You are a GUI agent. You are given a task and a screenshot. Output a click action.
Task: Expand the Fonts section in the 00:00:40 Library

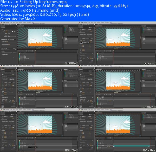pos(64,41)
